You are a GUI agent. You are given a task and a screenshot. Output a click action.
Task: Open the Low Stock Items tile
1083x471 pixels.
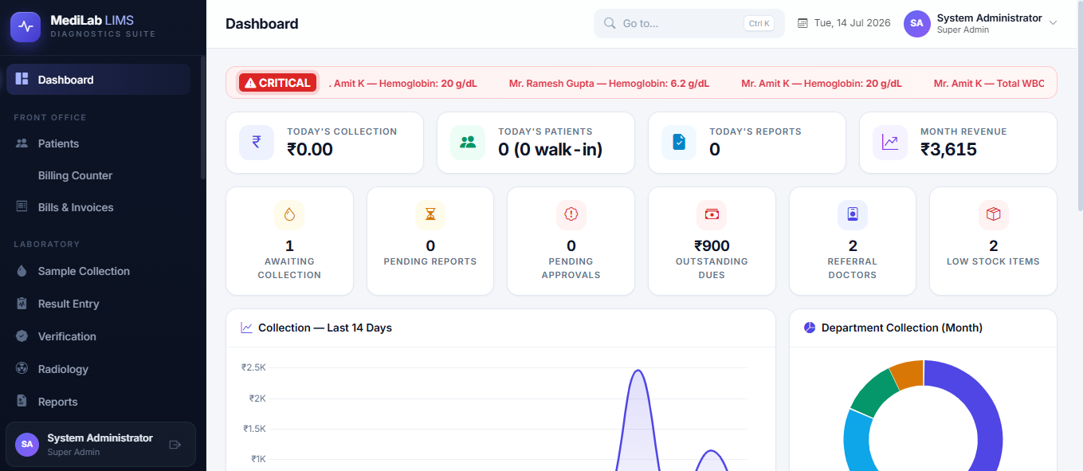(x=993, y=241)
